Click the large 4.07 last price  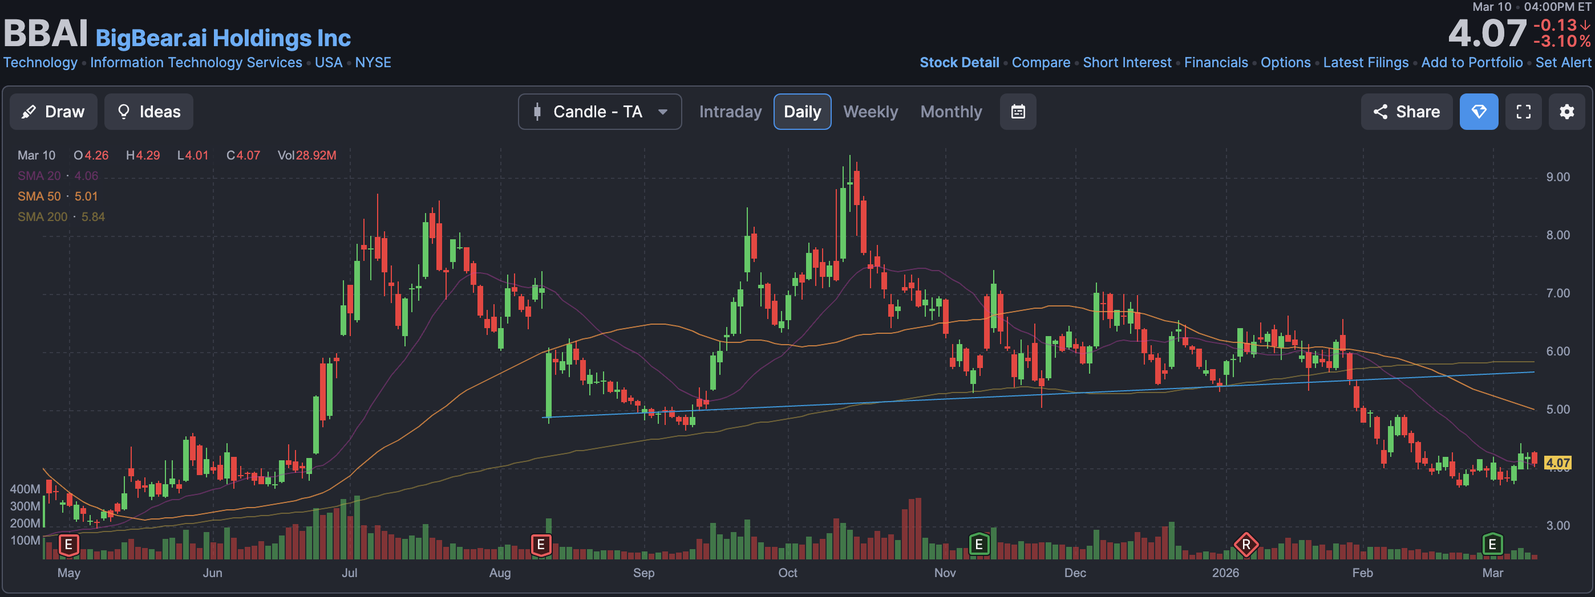tap(1487, 34)
